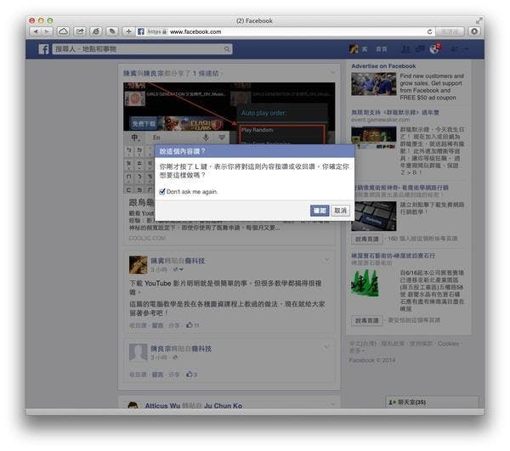Screen dimensions: 510x451
Task: Click the like thumb icon showing 3
Action: [190, 375]
